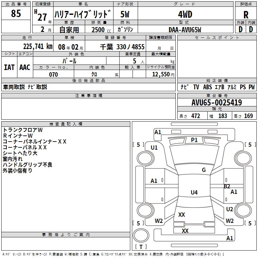The width and height of the screenshot is (258, 258).
Task: Click the lot number 85
Action: pos(16,14)
